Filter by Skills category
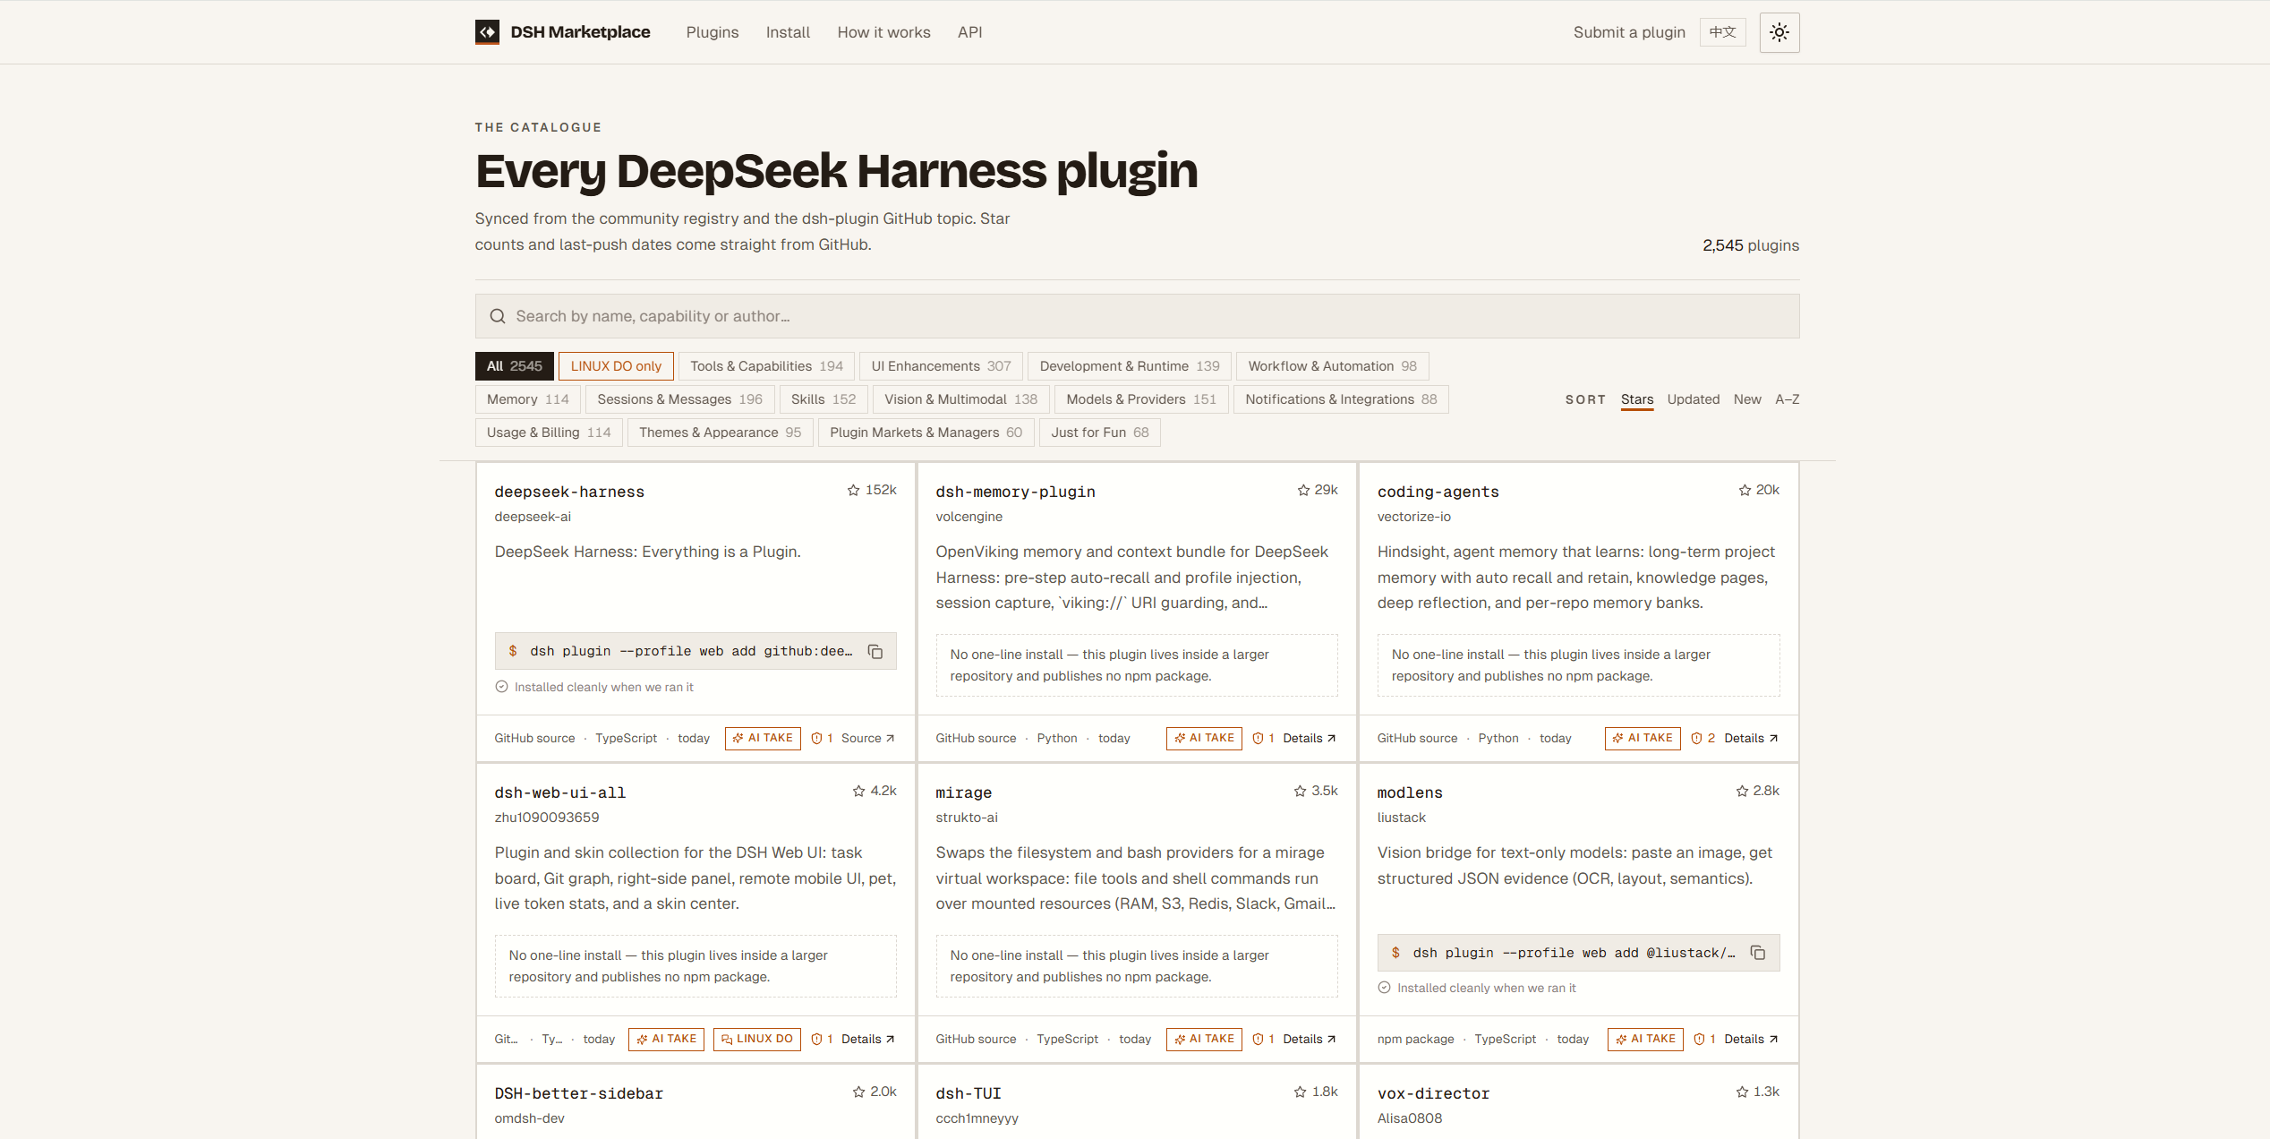 point(823,399)
